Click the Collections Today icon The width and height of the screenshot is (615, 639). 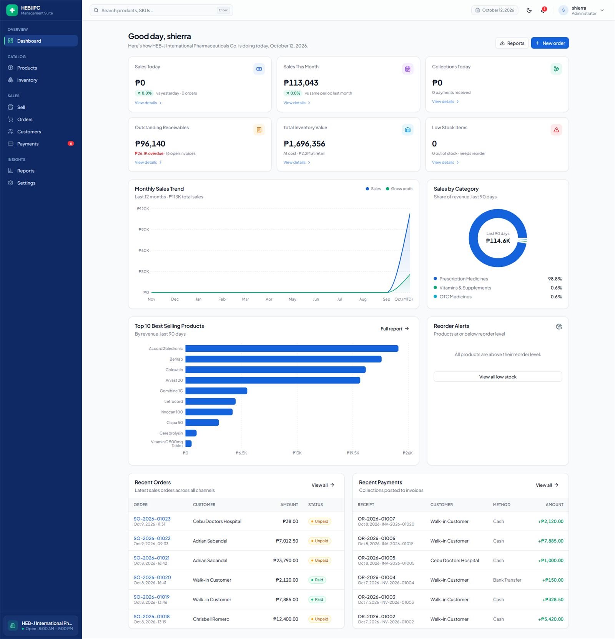coord(556,69)
